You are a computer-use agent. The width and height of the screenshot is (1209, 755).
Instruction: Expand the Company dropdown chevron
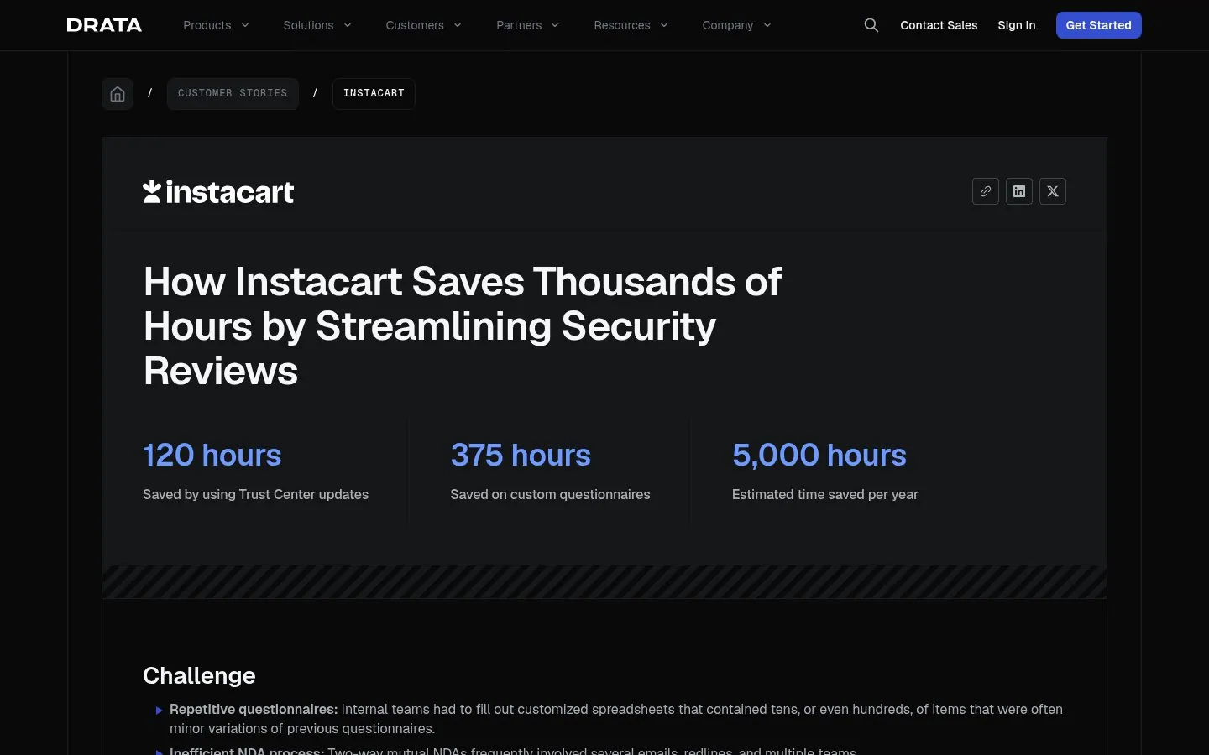click(767, 25)
